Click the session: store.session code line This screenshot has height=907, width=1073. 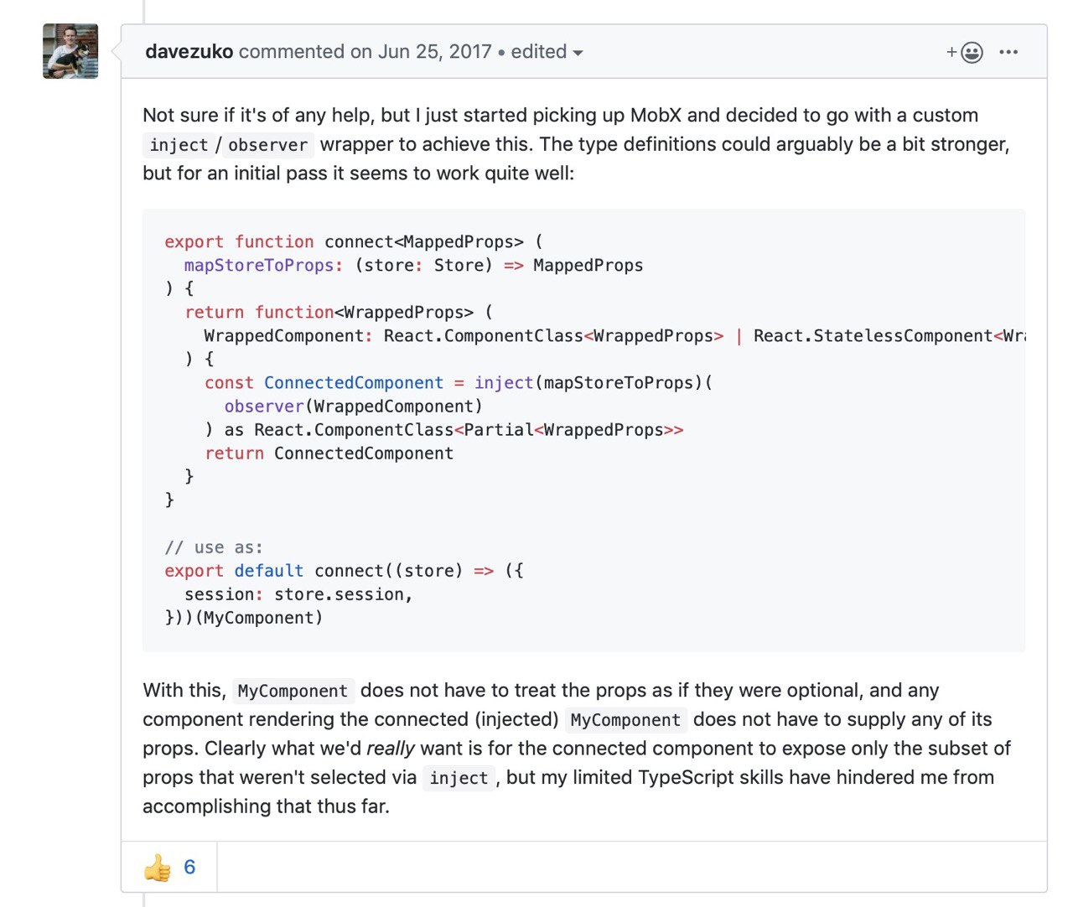click(x=298, y=594)
